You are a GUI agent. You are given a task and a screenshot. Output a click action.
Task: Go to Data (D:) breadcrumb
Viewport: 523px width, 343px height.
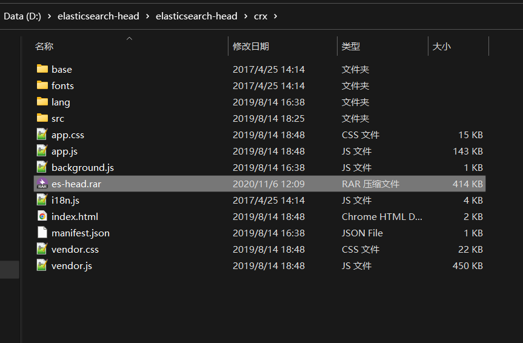pos(22,16)
